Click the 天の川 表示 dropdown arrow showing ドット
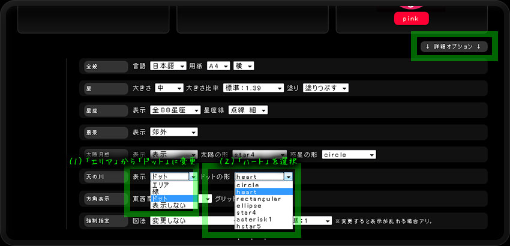Image resolution: width=510 pixels, height=246 pixels. click(x=194, y=176)
